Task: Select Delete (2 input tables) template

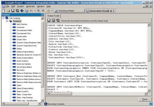Action: pos(25,52)
